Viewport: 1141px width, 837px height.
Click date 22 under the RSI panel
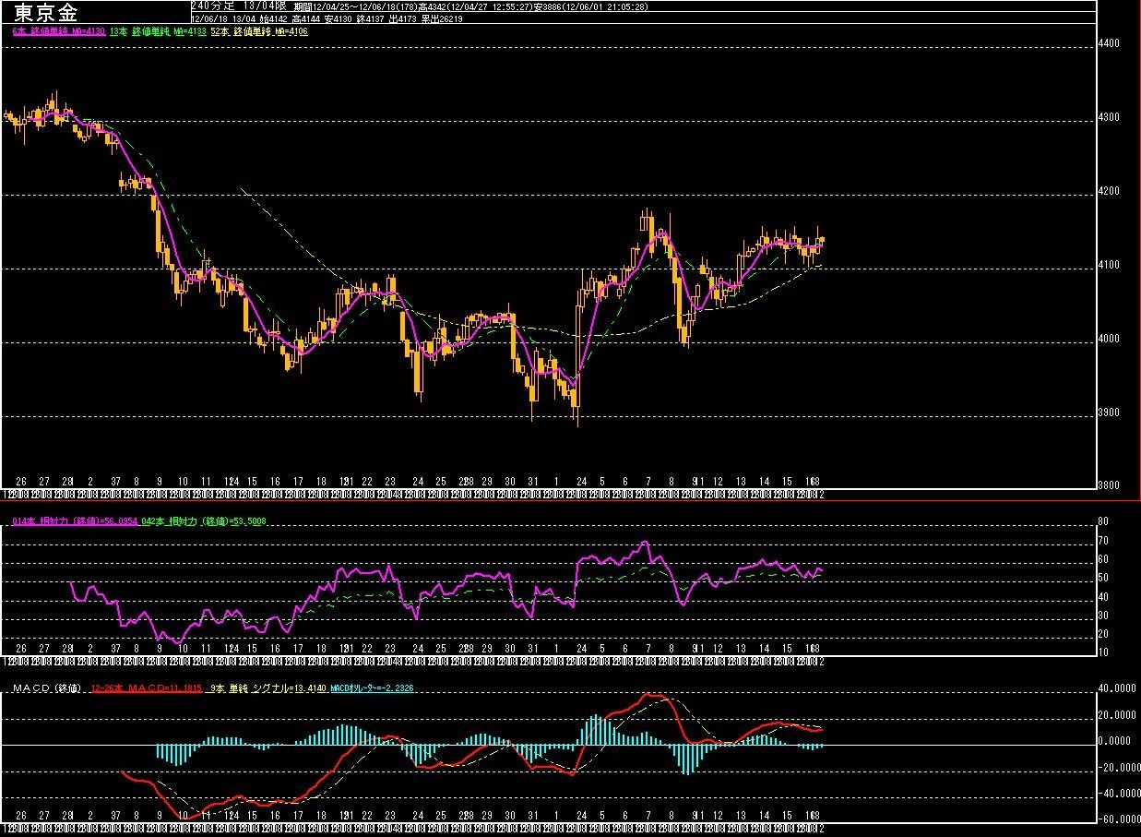[367, 651]
